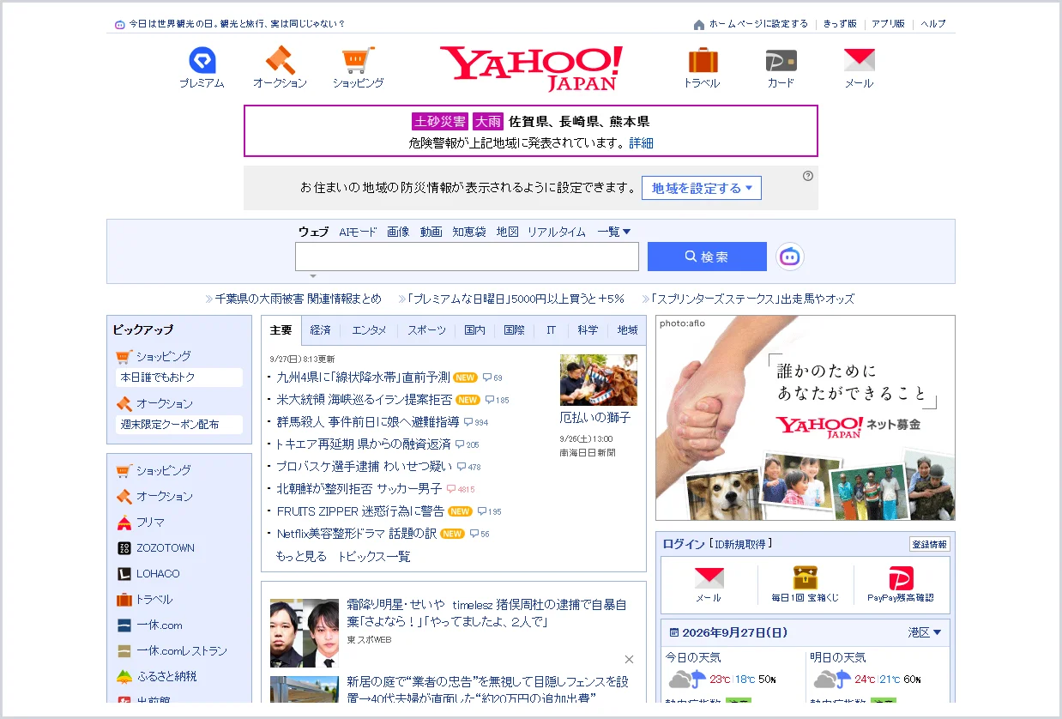Open the Card (カード) icon

(x=781, y=60)
